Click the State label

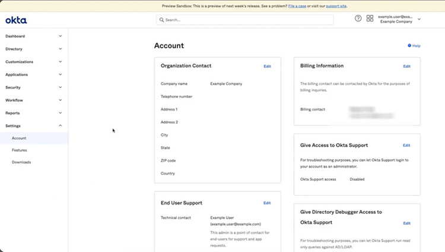point(165,147)
